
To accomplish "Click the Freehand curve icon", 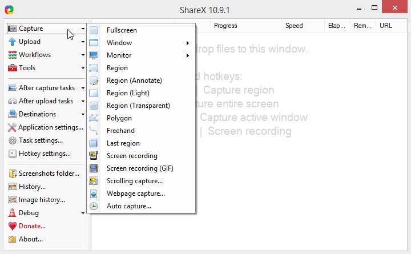I will (94, 131).
